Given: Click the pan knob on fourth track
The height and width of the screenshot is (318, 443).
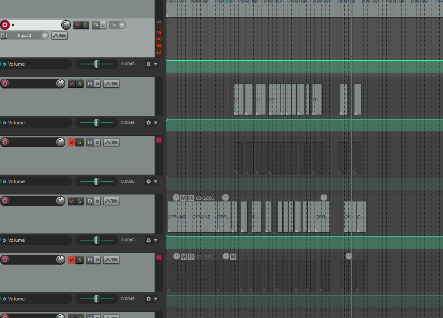Looking at the screenshot, I should [60, 201].
